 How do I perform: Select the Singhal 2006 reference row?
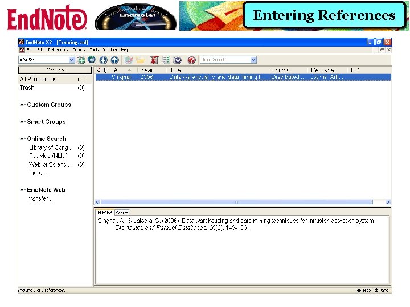(x=243, y=77)
